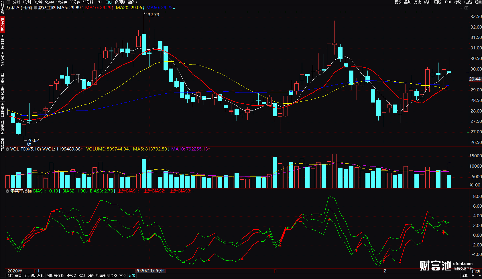Screen dimensions: 482x279
Task: Click the 叠加 overlay button
Action: (x=408, y=2)
